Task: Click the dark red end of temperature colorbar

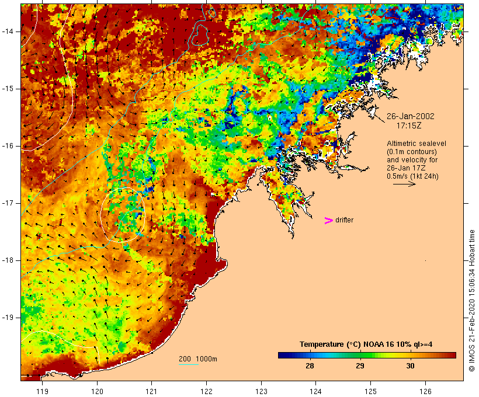Action: 452,355
